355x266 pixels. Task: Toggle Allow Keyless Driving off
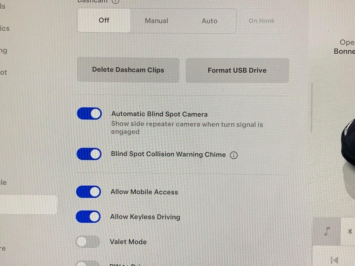(x=88, y=217)
